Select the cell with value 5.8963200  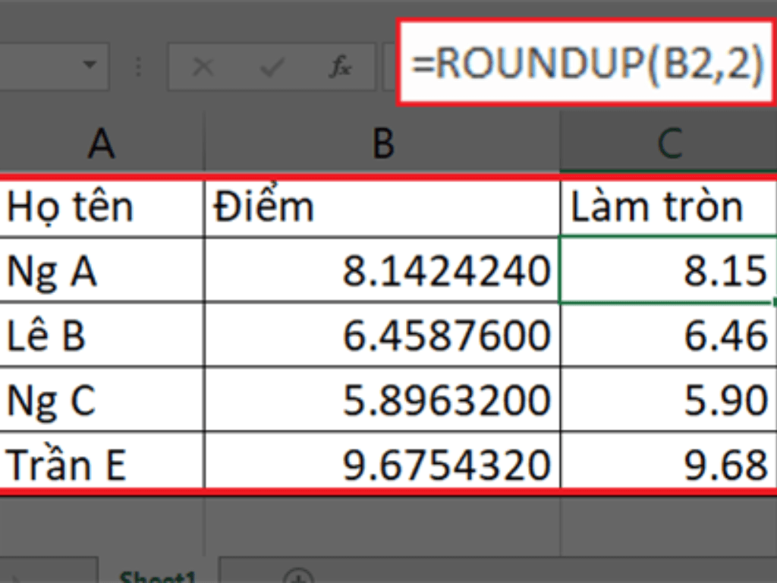coord(382,400)
